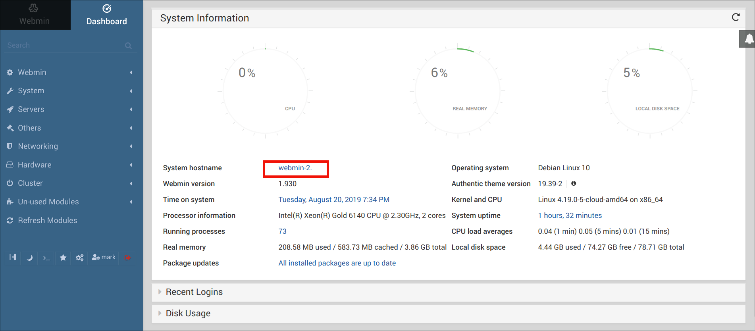This screenshot has height=331, width=755.
Task: Click All installed packages are up to date
Action: click(337, 263)
